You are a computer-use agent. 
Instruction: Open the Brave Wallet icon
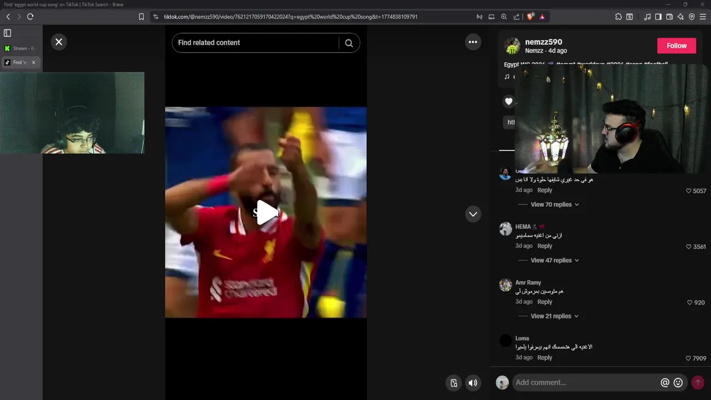(x=669, y=17)
